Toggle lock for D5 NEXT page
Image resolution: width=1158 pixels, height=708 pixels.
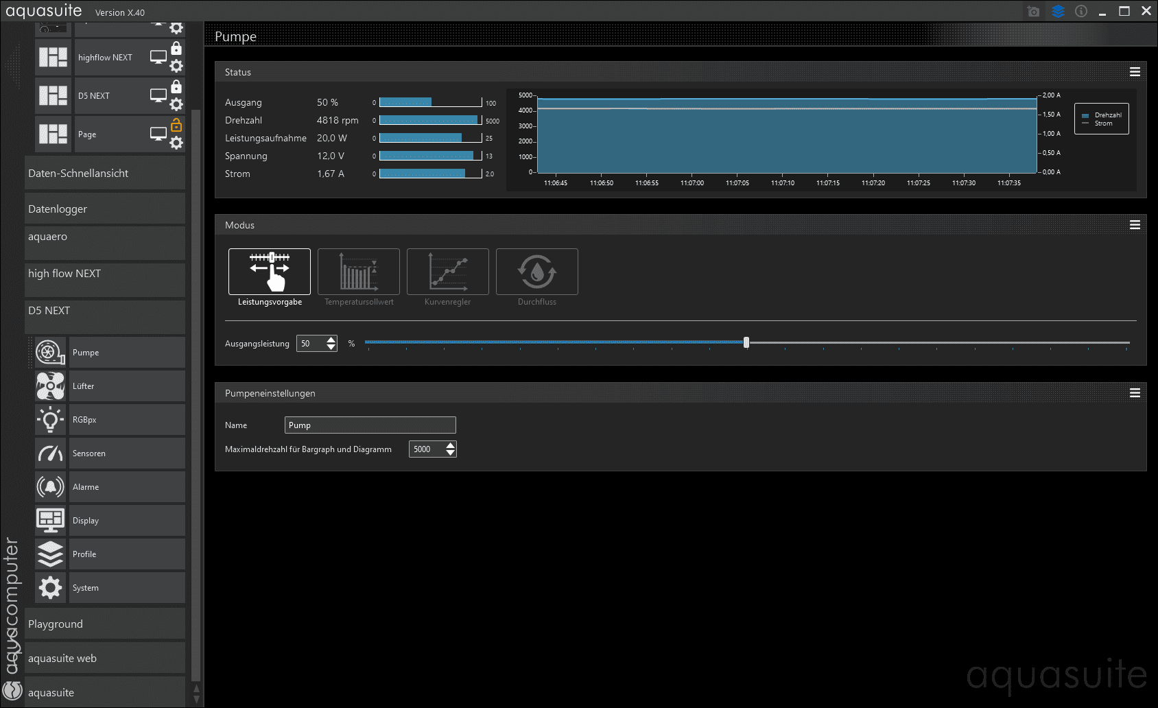176,86
